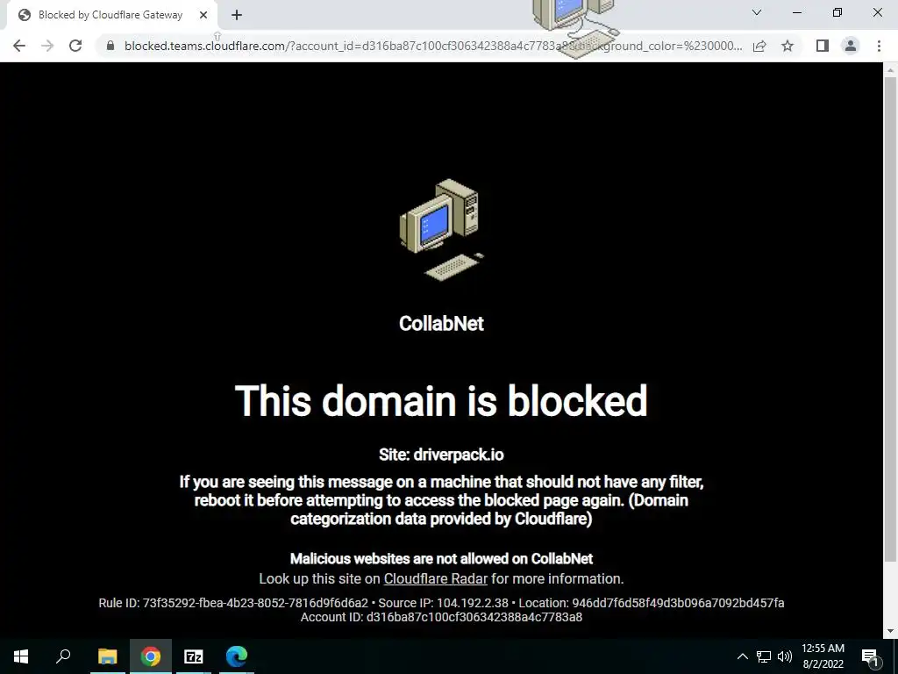898x674 pixels.
Task: Open the browser side panel
Action: (822, 46)
